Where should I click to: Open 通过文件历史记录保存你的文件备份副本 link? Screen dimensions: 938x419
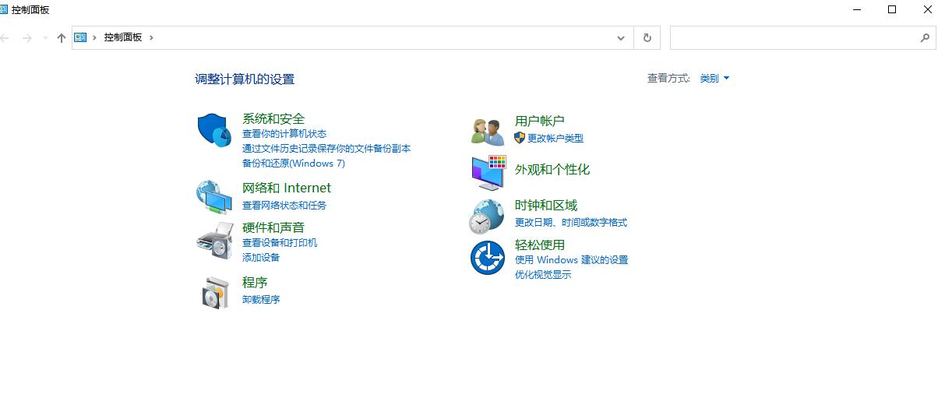click(x=326, y=149)
